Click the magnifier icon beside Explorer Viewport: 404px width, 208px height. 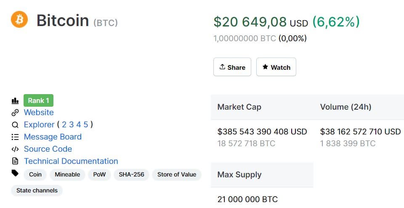(x=15, y=125)
